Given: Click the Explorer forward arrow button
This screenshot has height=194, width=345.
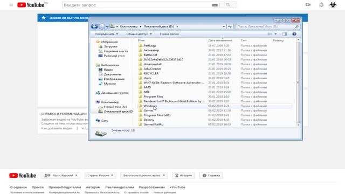Looking at the screenshot, I should tap(102, 26).
